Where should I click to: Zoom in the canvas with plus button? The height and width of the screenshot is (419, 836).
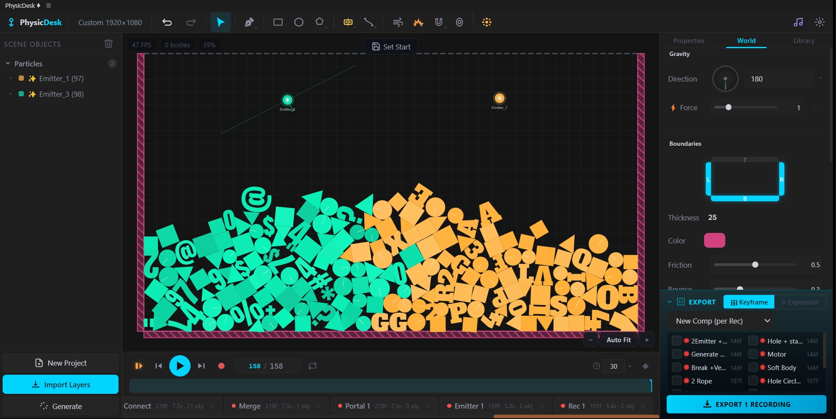[647, 340]
